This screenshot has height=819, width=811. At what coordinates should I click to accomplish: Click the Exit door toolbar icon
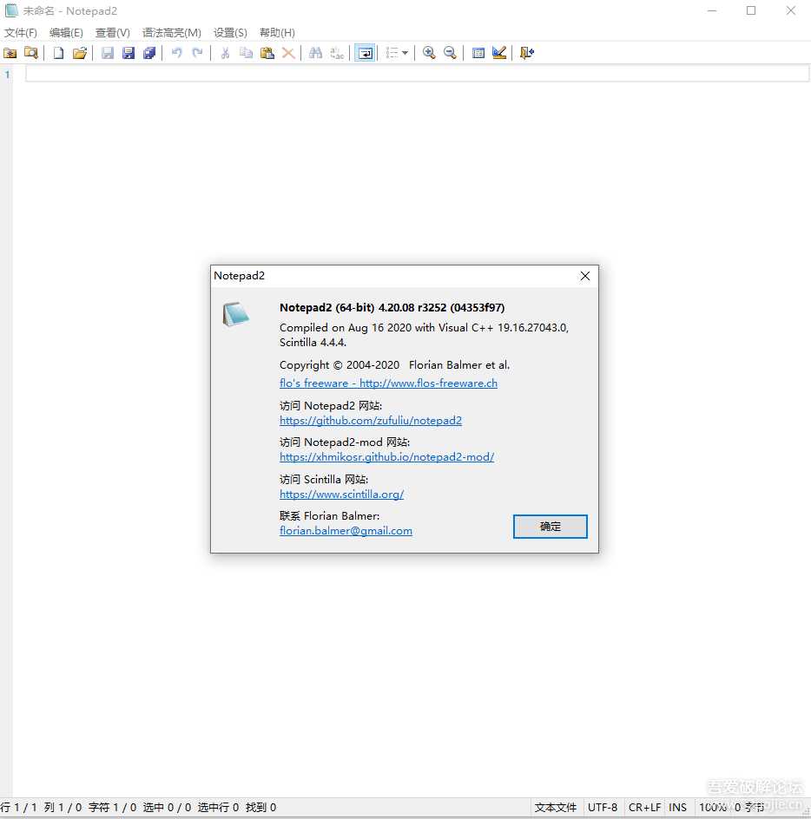tap(526, 53)
